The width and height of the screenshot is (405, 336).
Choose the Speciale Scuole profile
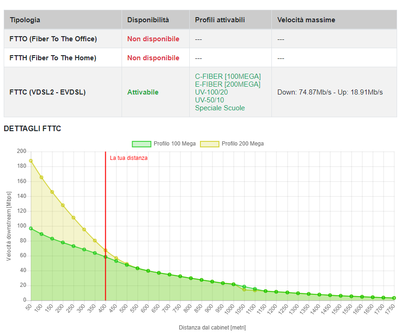pos(220,108)
